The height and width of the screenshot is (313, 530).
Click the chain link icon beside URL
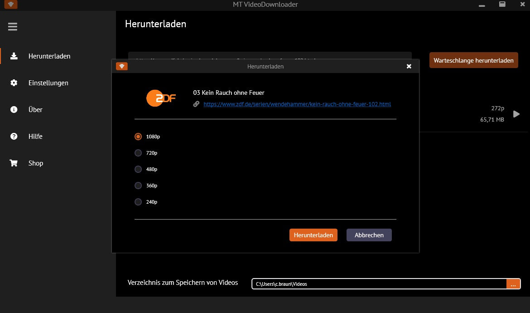[x=196, y=104]
